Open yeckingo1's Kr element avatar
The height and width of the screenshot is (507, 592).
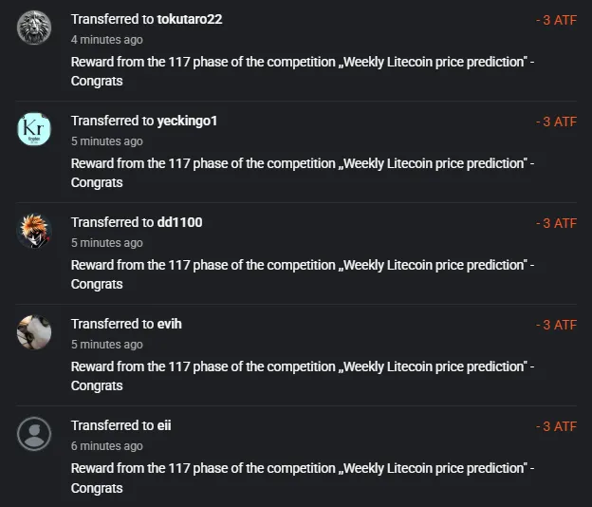tap(34, 129)
